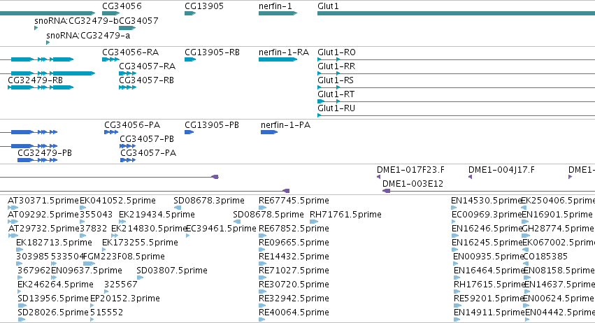Click EST AT29732.5prime
Viewport: 595px width, 323px height.
click(x=44, y=229)
